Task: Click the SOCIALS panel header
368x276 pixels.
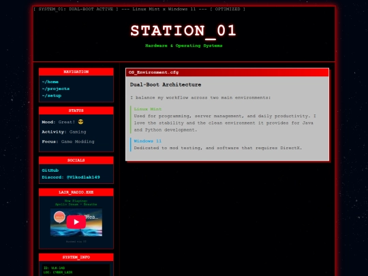Action: pos(76,160)
